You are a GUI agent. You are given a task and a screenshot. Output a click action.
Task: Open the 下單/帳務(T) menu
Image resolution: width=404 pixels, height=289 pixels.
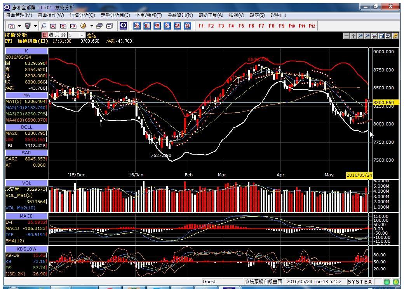point(149,15)
